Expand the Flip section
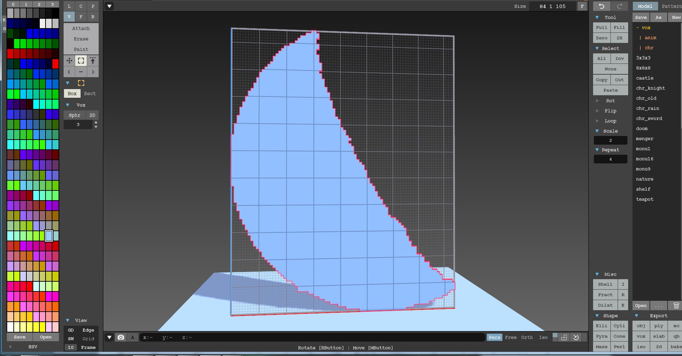The width and height of the screenshot is (682, 356). (597, 111)
